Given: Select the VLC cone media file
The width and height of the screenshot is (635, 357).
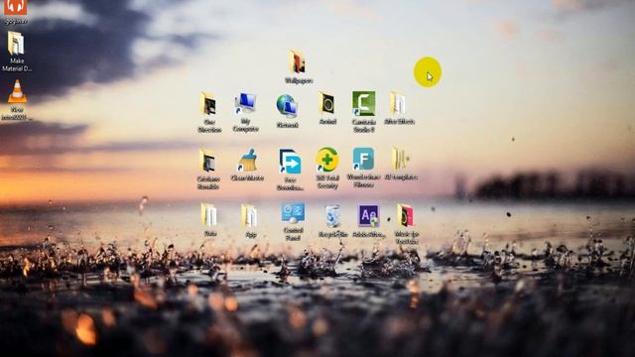Looking at the screenshot, I should [x=17, y=91].
